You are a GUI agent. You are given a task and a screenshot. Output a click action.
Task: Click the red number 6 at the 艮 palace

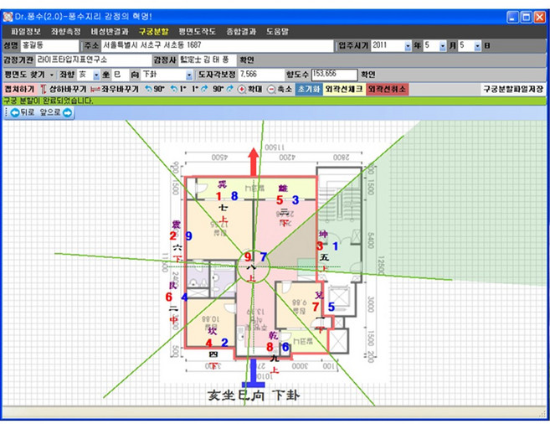pyautogui.click(x=169, y=297)
